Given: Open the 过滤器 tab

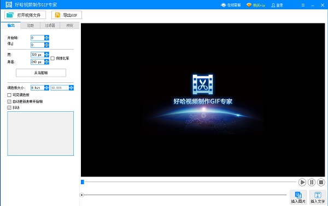Looking at the screenshot, I should click(x=50, y=26).
